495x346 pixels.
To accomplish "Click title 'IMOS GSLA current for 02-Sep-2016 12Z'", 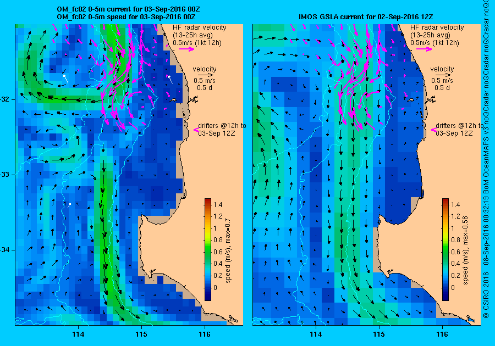I will tap(366, 17).
